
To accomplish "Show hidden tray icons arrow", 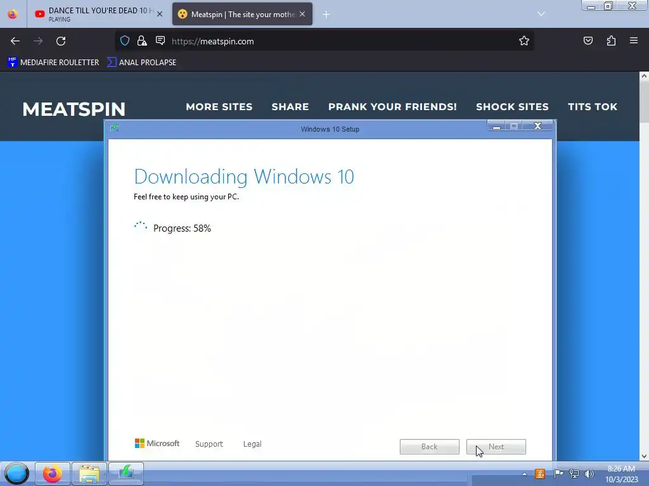I will click(524, 474).
